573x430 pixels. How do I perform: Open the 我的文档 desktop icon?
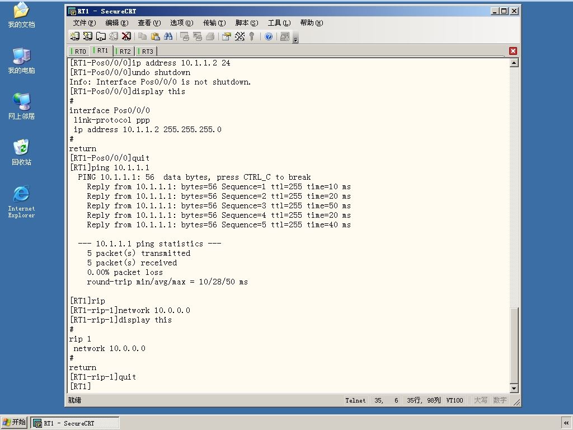click(22, 15)
